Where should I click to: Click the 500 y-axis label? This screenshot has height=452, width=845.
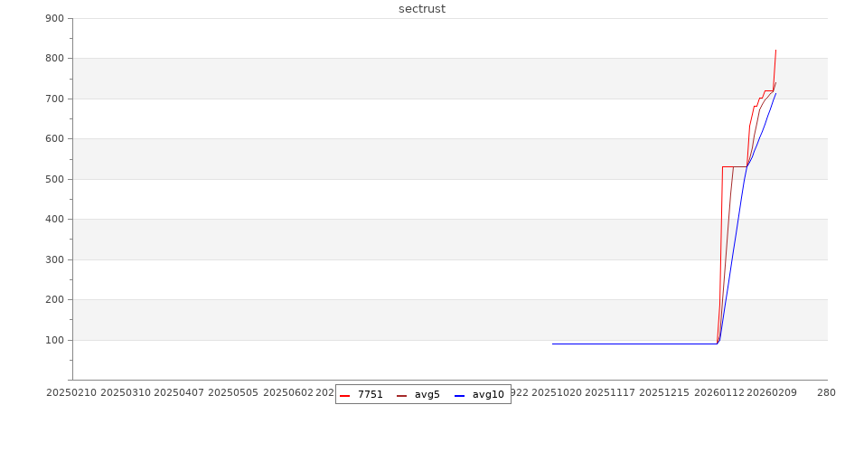point(54,179)
